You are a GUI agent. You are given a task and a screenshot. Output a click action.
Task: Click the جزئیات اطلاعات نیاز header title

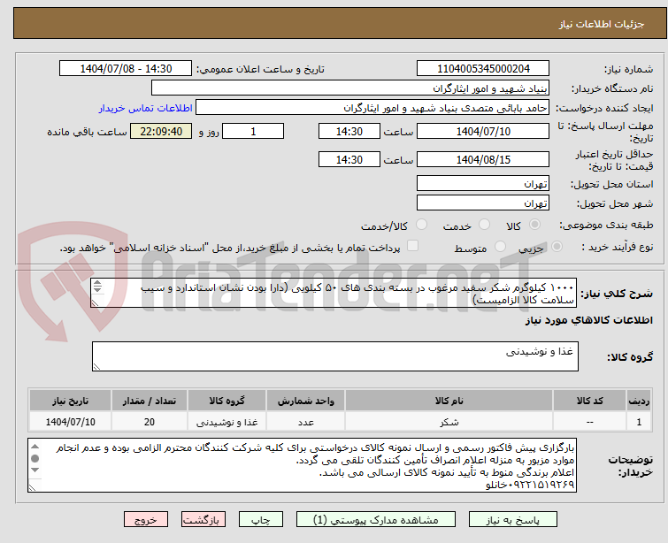point(601,24)
